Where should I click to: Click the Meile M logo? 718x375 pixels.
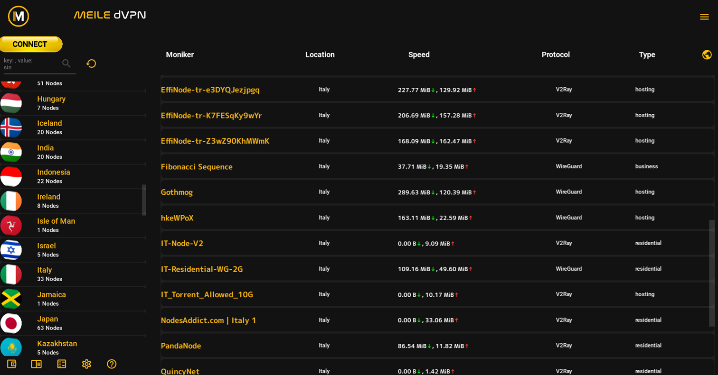pyautogui.click(x=19, y=17)
